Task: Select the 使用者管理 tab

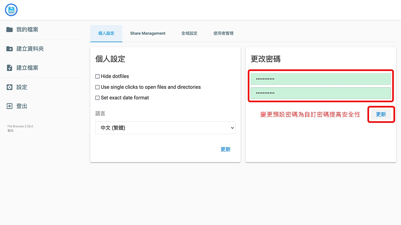Action: (223, 33)
